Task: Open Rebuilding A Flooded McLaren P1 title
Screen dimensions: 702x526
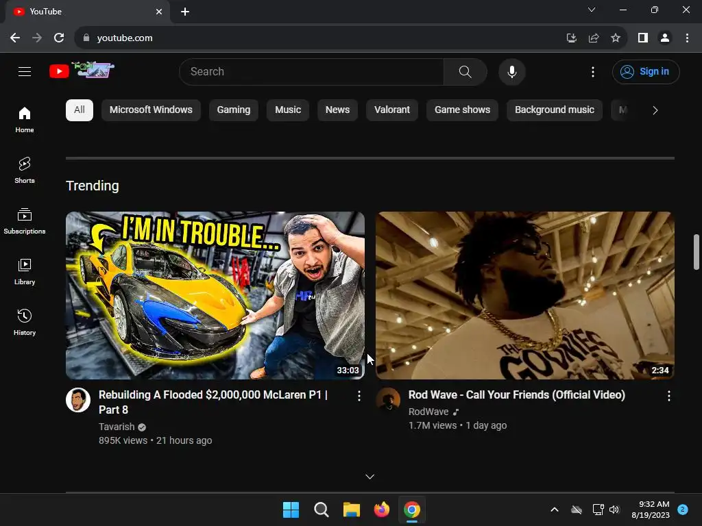Action: click(x=213, y=402)
